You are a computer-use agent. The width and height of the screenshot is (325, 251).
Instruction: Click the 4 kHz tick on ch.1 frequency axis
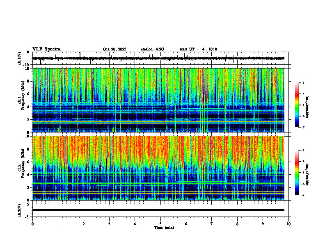coord(28,107)
